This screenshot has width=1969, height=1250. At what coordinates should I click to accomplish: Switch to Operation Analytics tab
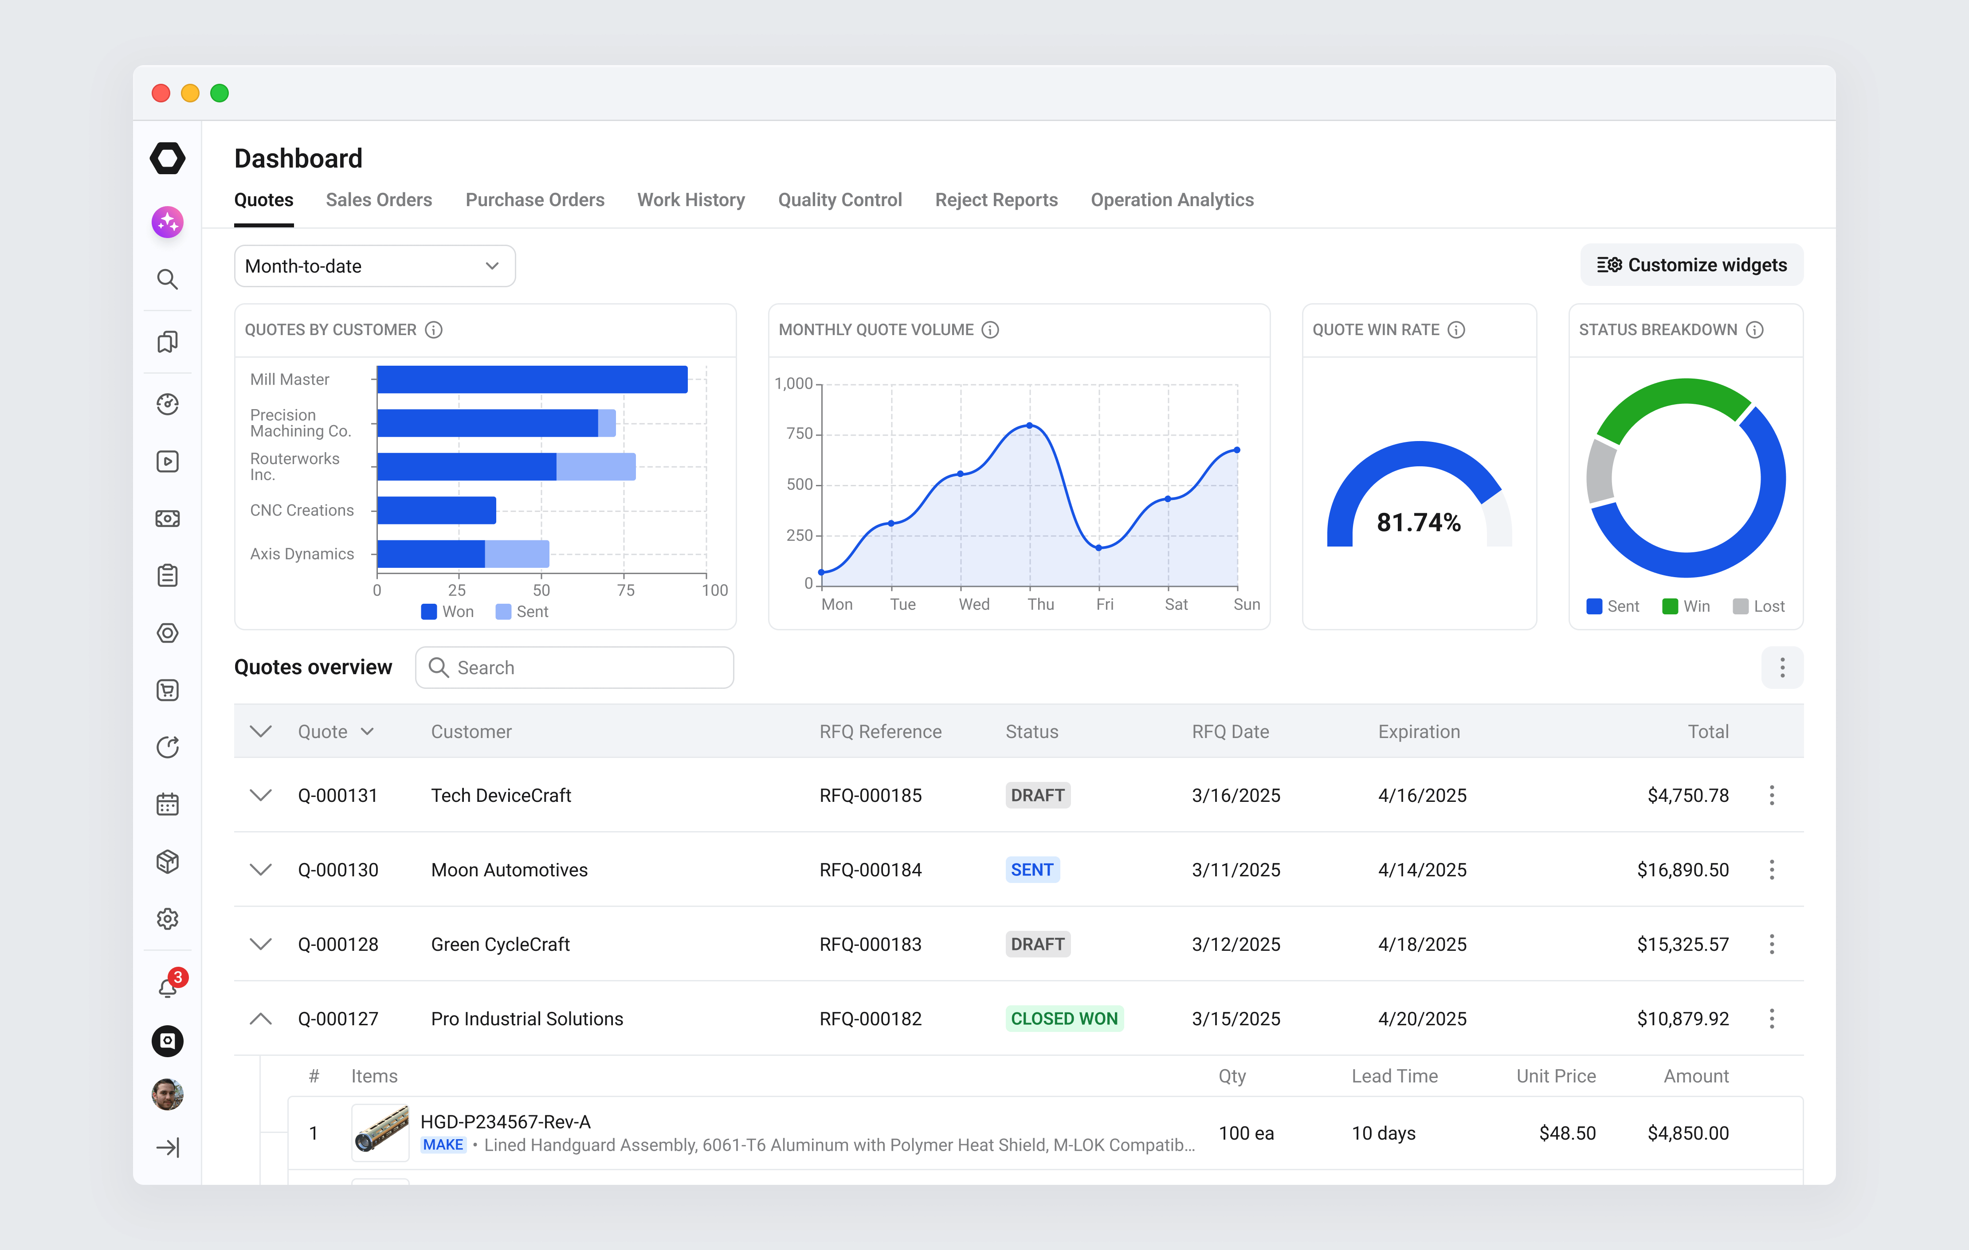click(x=1172, y=200)
